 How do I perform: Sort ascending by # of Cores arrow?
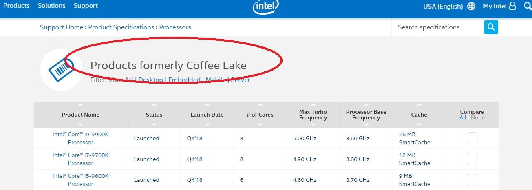[x=260, y=105]
